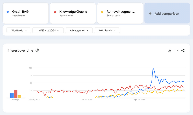Open the Interest over time help icon

tap(37, 50)
